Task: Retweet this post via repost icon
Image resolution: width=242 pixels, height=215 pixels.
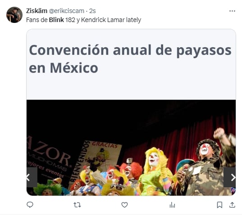Action: [77, 205]
